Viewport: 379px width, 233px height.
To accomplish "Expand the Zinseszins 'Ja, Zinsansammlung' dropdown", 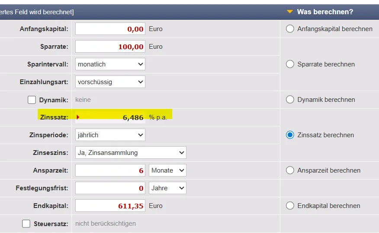I will 131,153.
